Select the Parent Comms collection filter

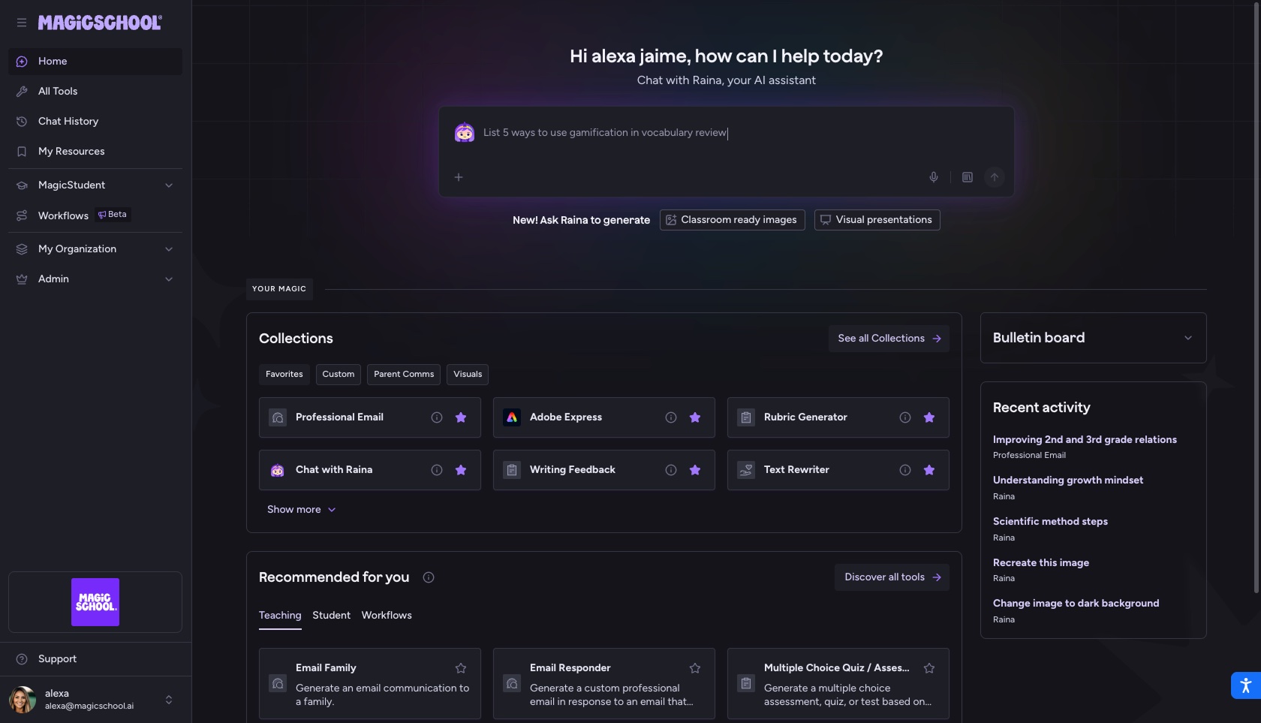[x=404, y=375]
